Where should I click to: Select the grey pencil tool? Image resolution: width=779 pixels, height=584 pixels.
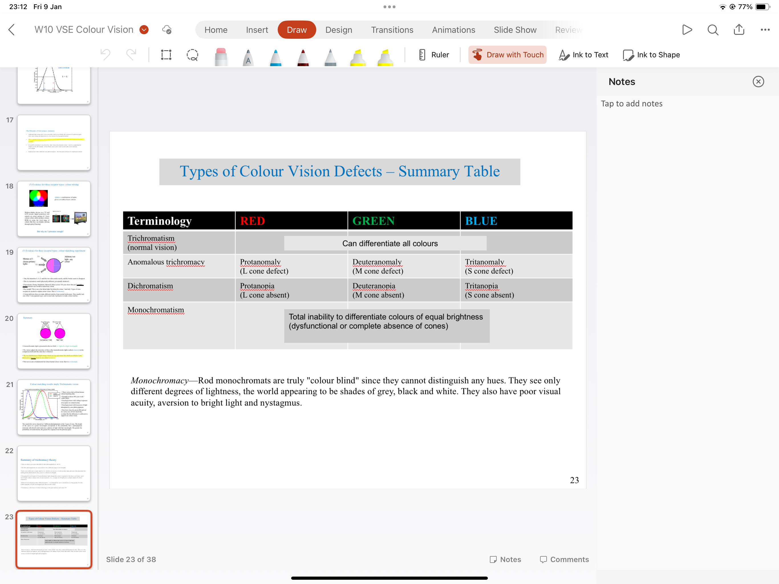click(330, 56)
